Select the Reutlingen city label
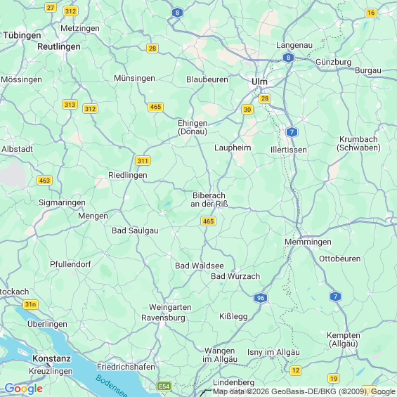The image size is (397, 397). (59, 46)
